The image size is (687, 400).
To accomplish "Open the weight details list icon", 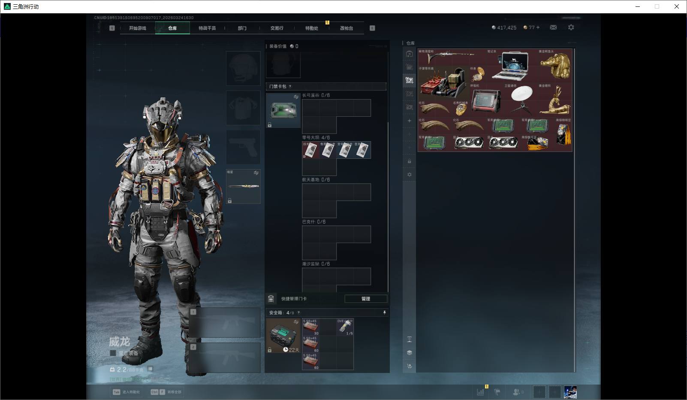I will (150, 369).
